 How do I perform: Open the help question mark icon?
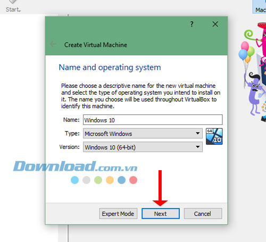tap(192, 24)
